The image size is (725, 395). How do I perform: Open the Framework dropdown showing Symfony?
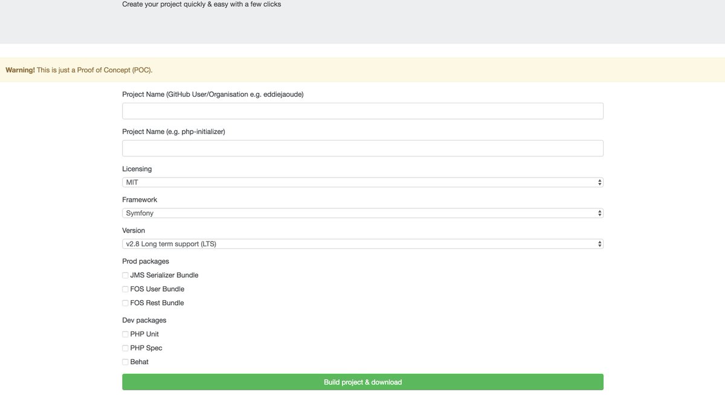click(362, 213)
